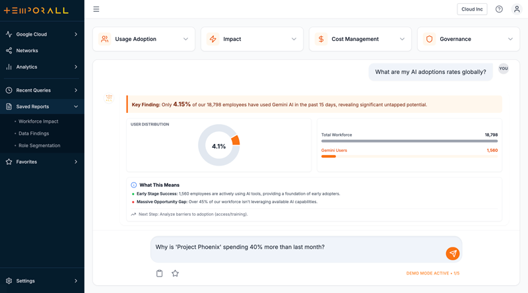Open the help question mark icon
The height and width of the screenshot is (293, 528).
click(499, 9)
